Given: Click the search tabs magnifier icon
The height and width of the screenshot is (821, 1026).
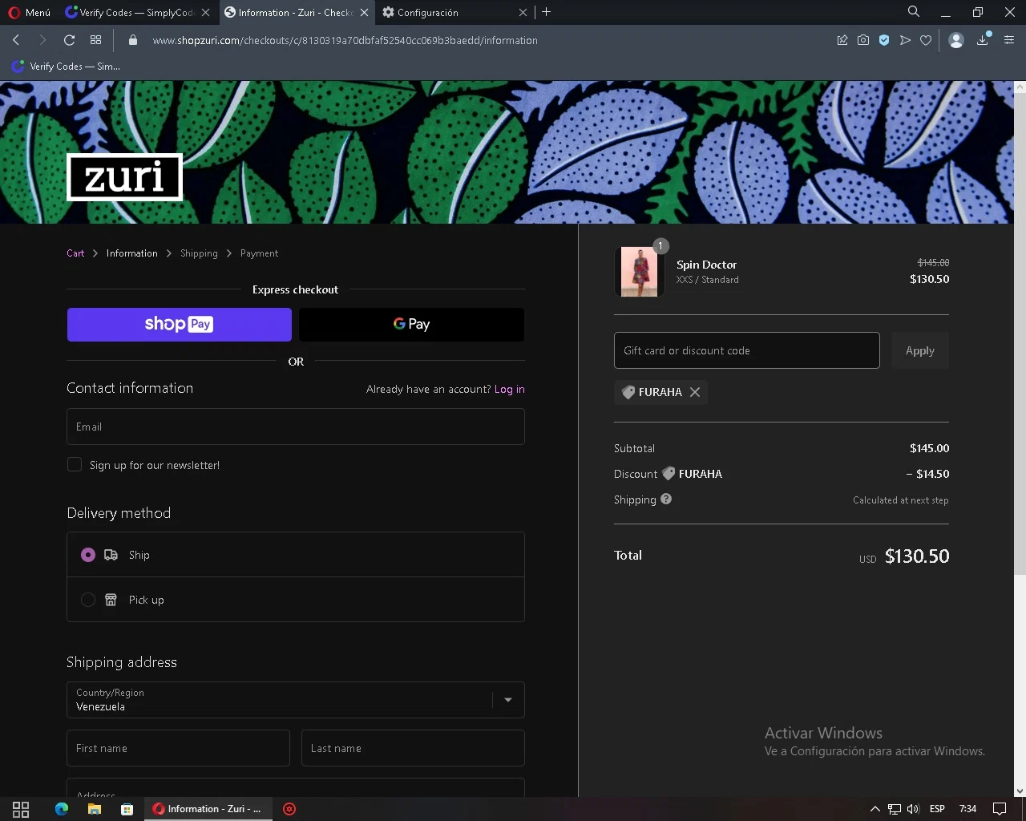Looking at the screenshot, I should click(x=913, y=12).
